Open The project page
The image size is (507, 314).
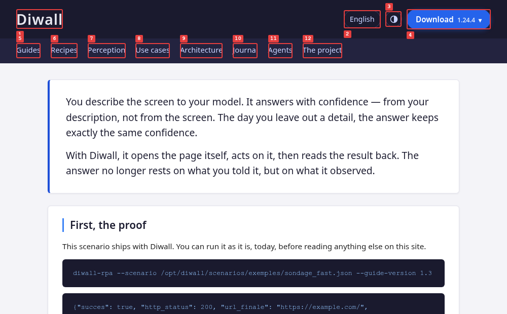coord(322,51)
